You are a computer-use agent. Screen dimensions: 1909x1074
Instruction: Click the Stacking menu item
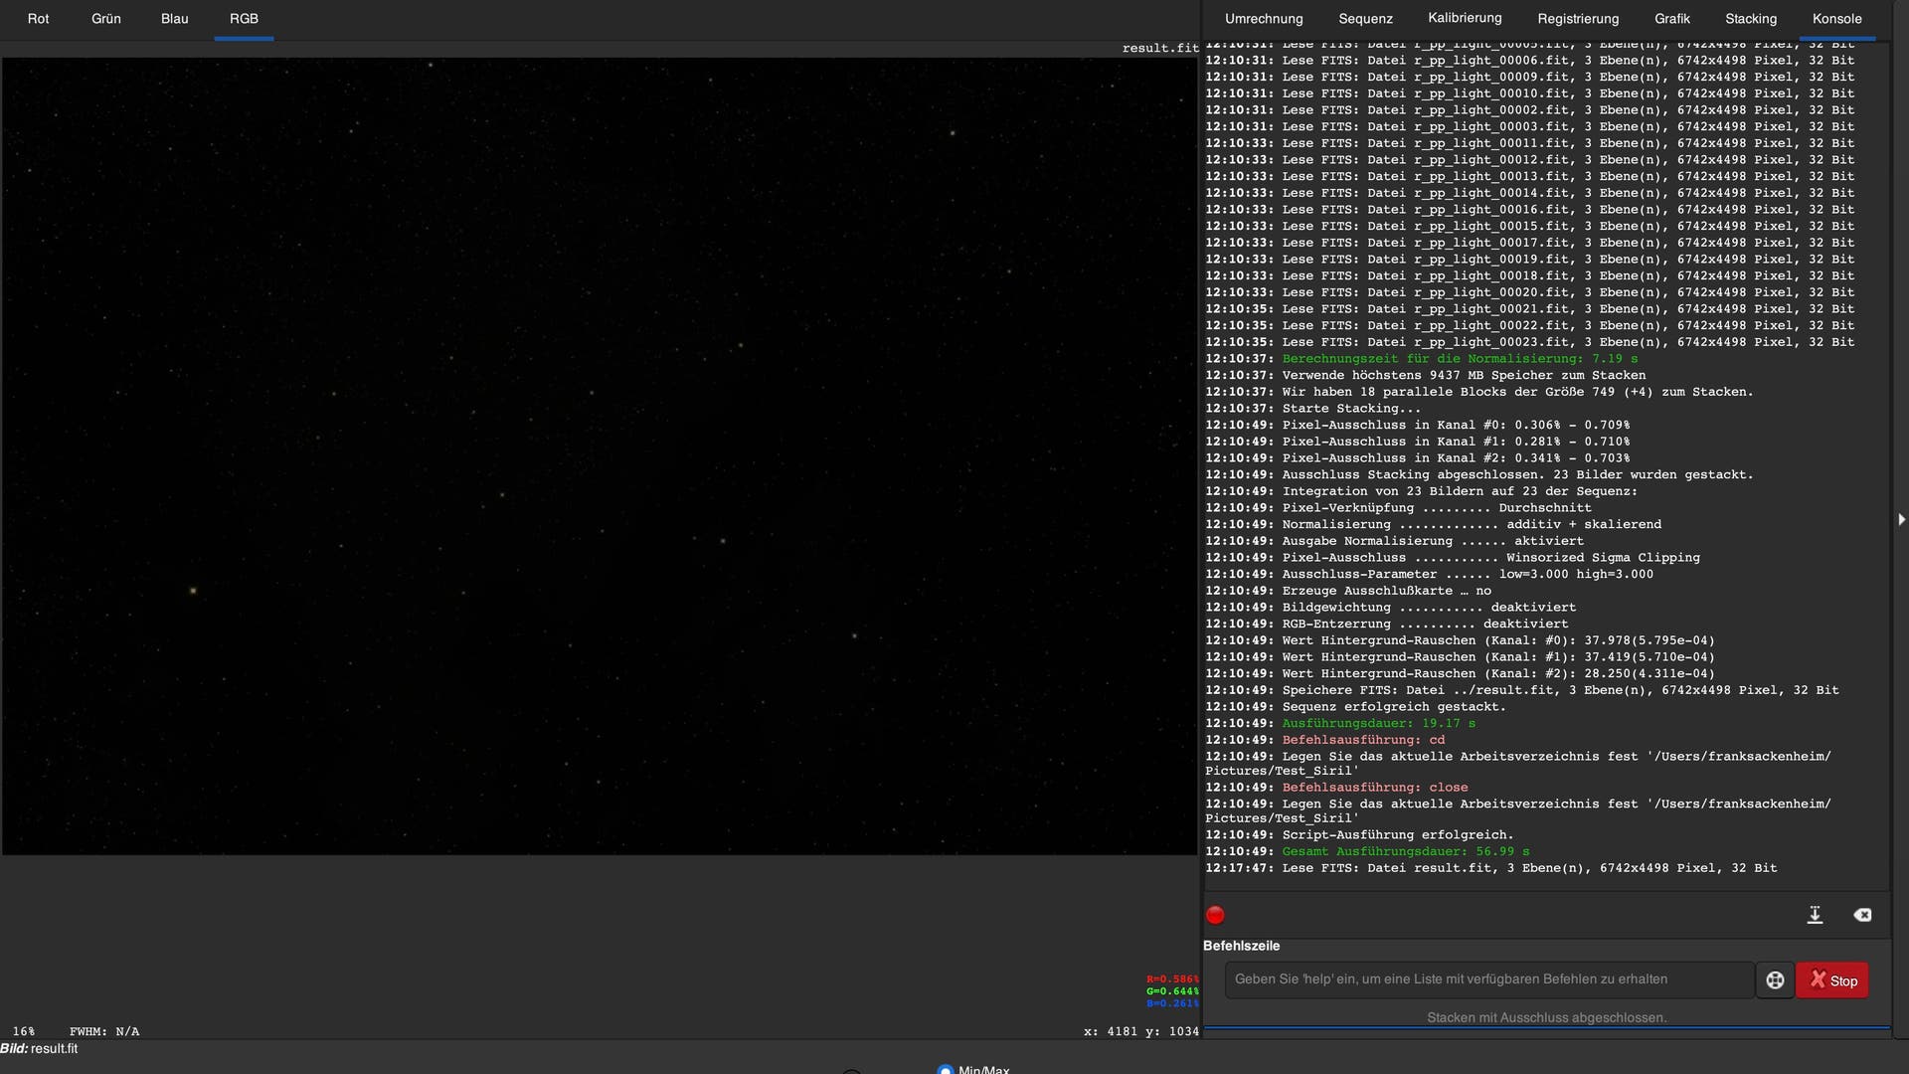pos(1750,18)
